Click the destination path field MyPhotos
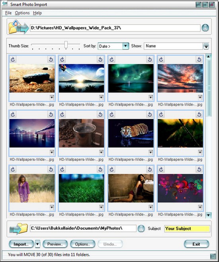The width and height of the screenshot is (219, 262). pos(83,229)
